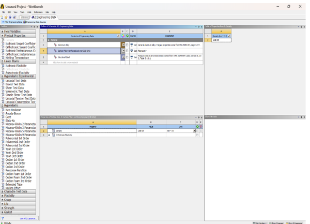This screenshot has width=310, height=224.
Task: Click the Mooney-Rivlin 2 Parameter icon
Action: pyautogui.click(x=3, y=124)
